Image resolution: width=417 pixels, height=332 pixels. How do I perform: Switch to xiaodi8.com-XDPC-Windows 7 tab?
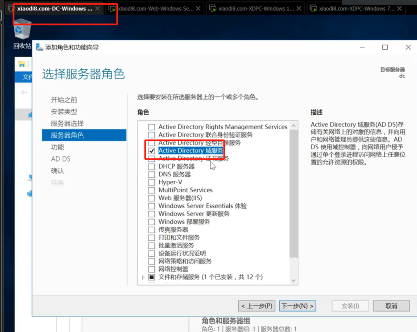point(356,9)
